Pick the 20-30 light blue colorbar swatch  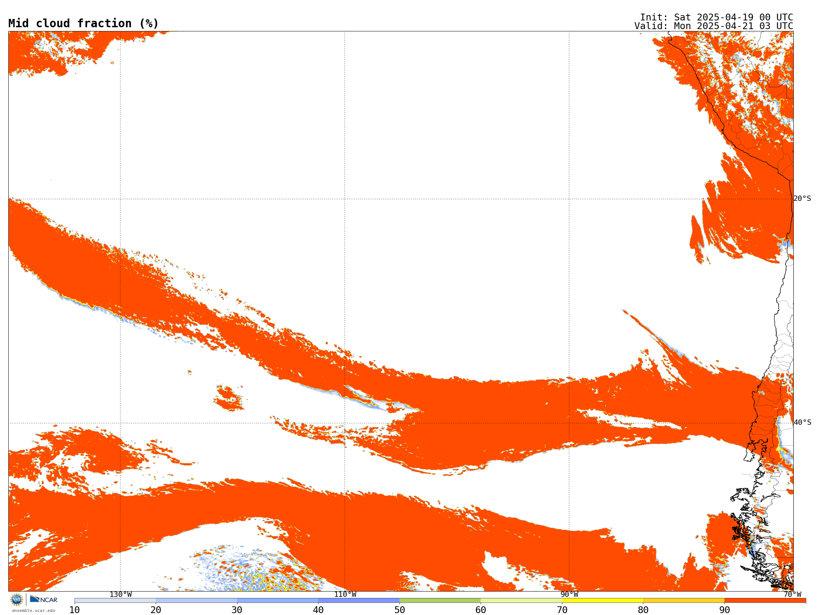point(196,601)
